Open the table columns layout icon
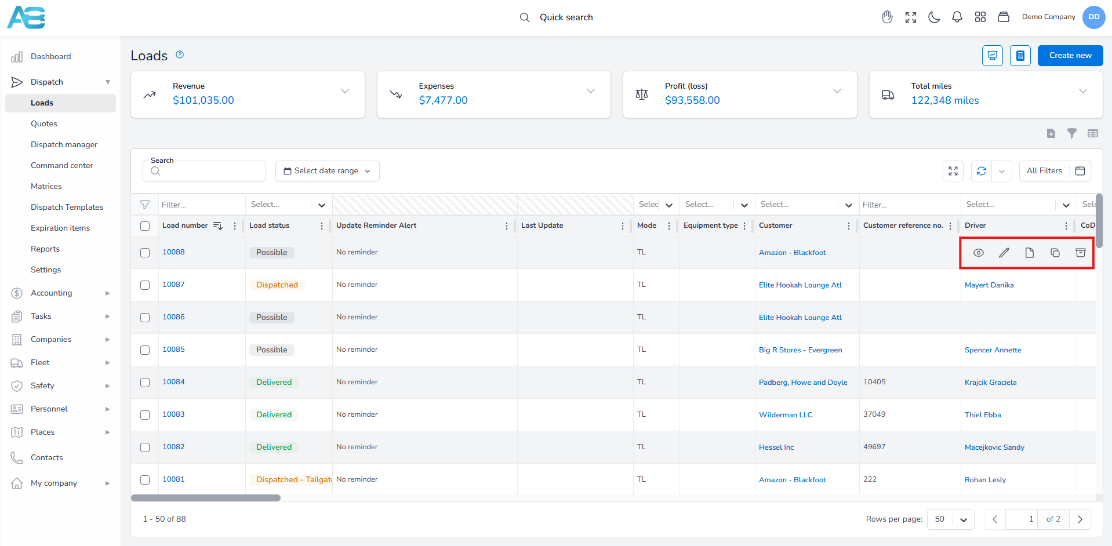The width and height of the screenshot is (1112, 546). [x=1093, y=133]
